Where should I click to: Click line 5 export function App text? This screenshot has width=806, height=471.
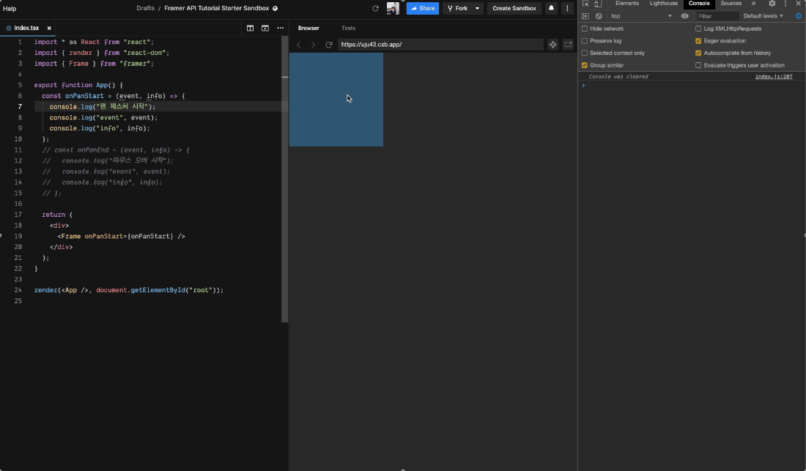click(x=78, y=85)
